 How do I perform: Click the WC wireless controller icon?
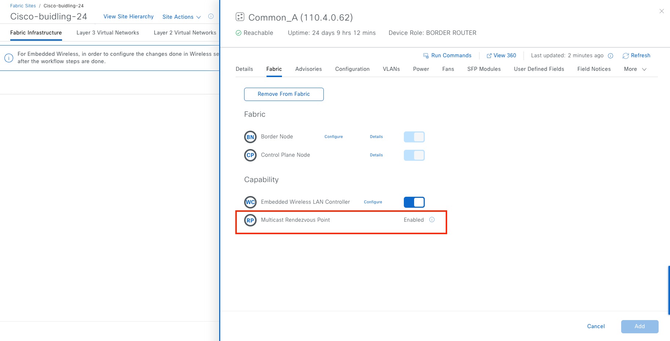tap(250, 202)
